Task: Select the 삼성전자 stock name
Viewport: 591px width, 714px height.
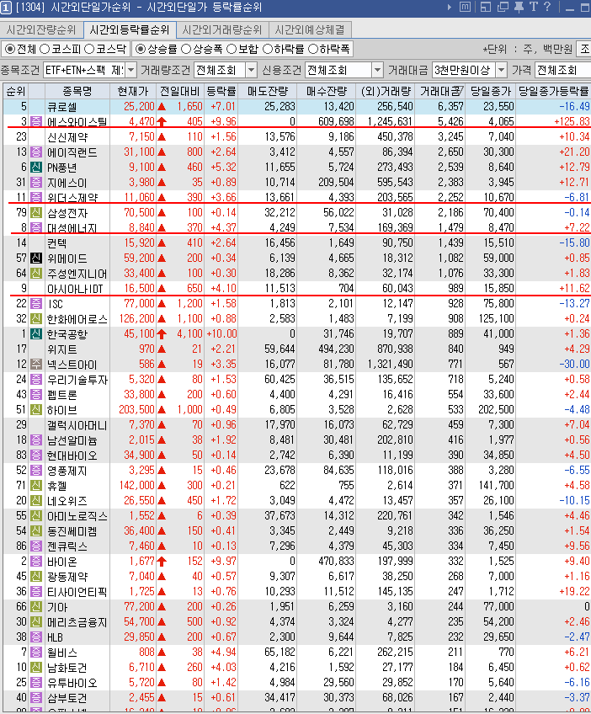Action: 67,213
